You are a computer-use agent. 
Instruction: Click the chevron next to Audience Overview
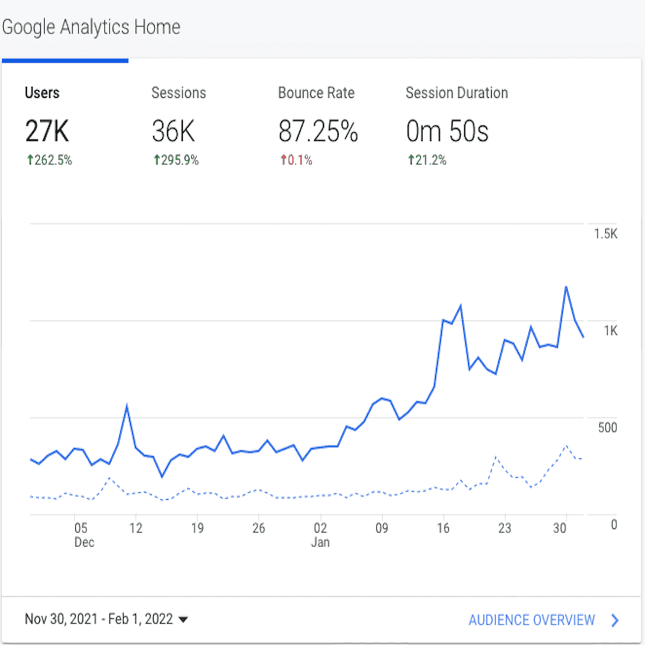[x=615, y=620]
